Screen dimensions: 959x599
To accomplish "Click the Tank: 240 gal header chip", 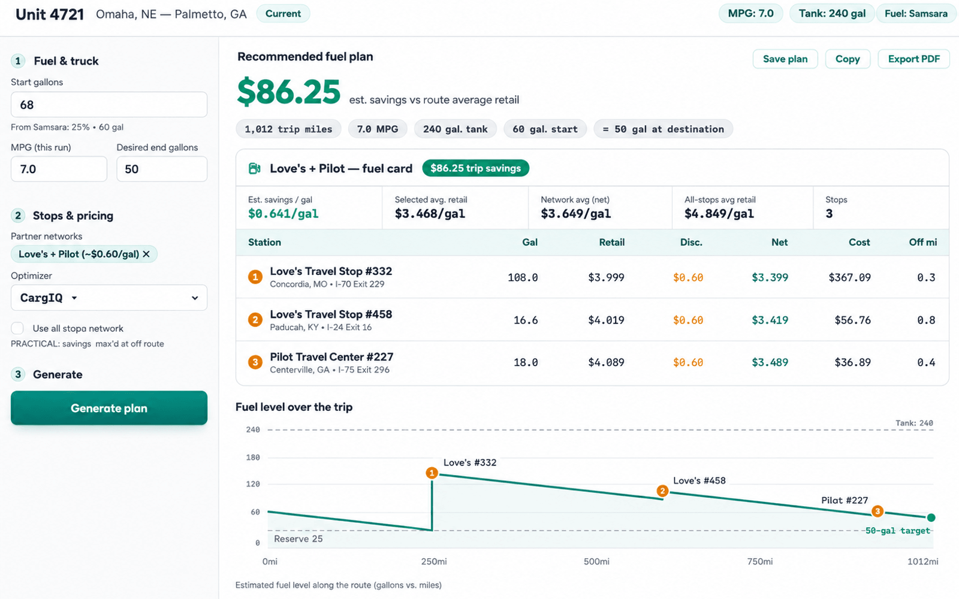I will tap(832, 13).
